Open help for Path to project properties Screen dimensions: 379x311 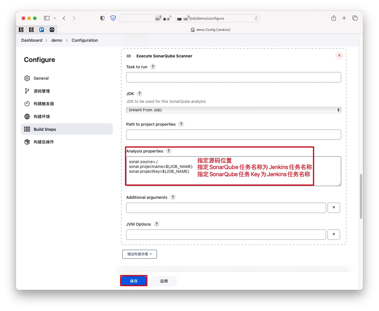[x=181, y=124]
